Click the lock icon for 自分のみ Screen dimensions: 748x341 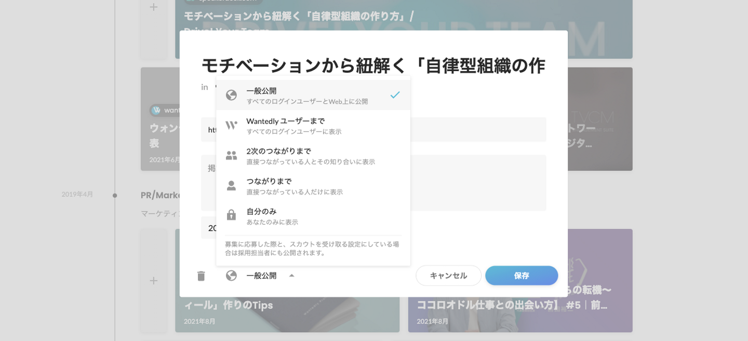pos(231,215)
